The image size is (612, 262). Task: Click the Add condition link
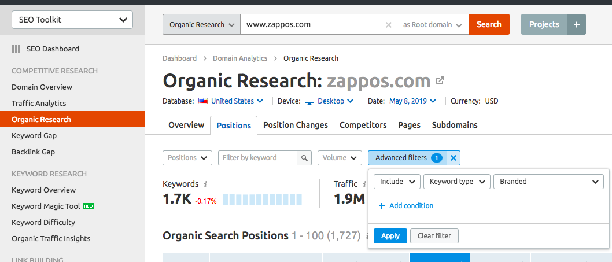coord(411,206)
